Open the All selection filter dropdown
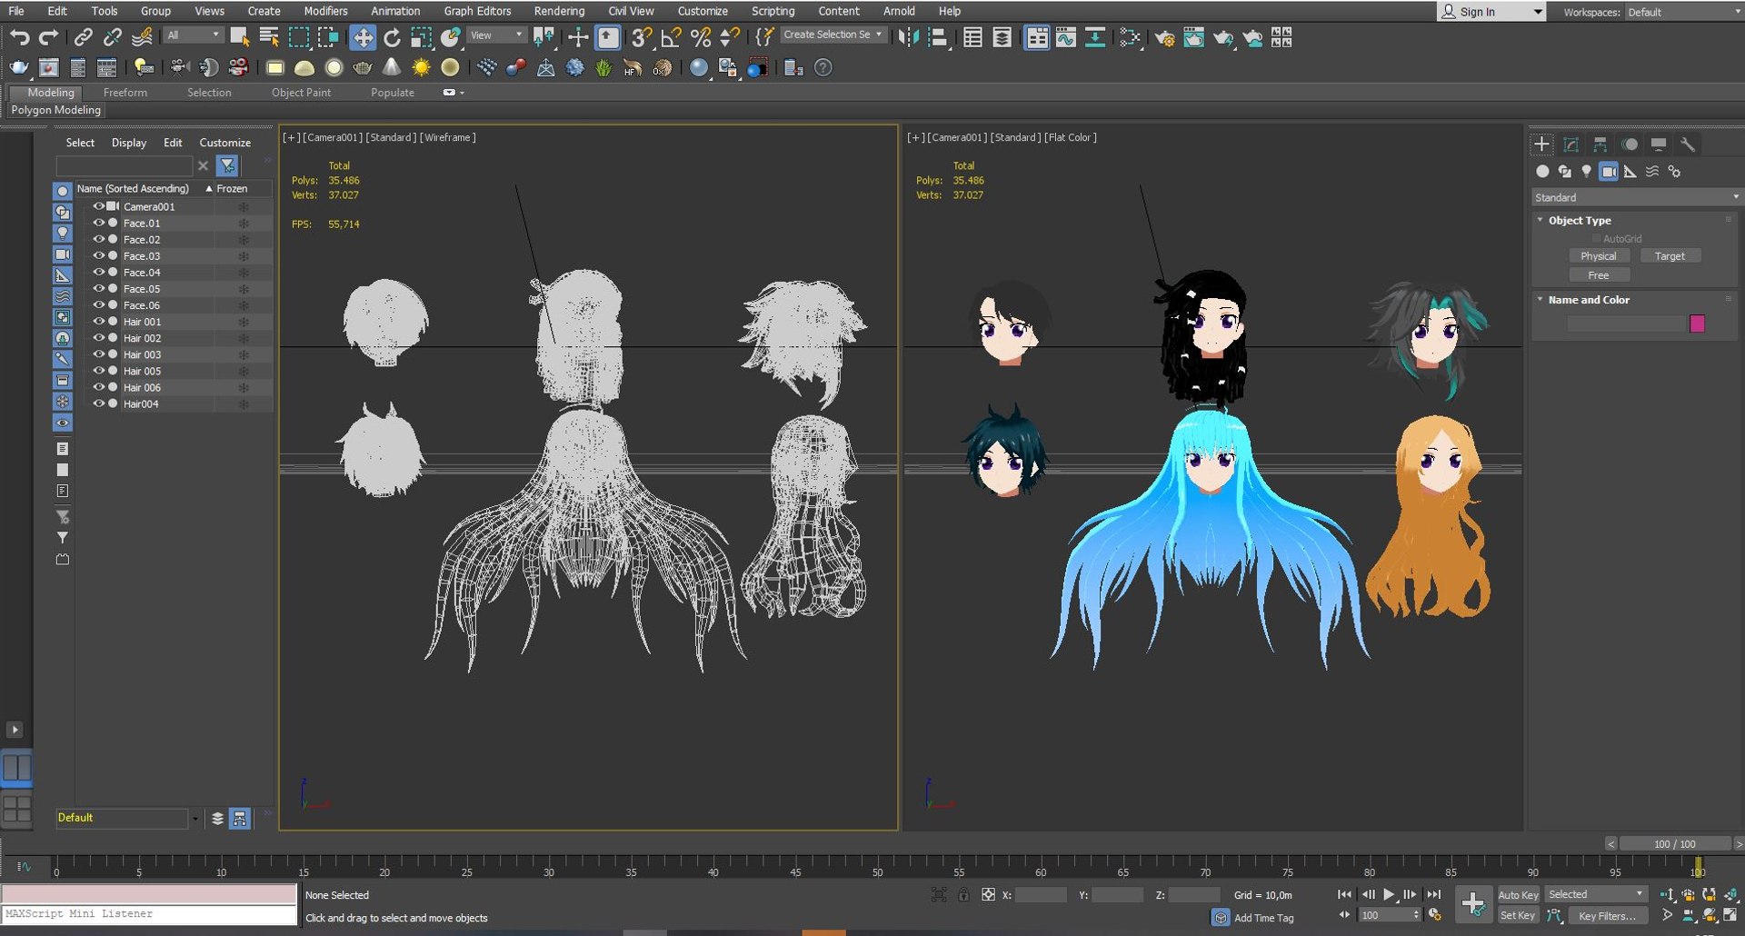 [194, 35]
